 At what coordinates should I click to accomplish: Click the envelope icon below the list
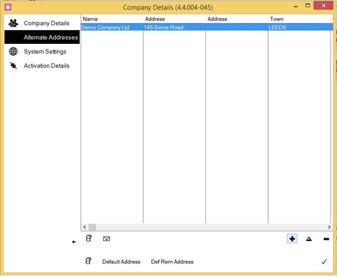click(x=107, y=239)
